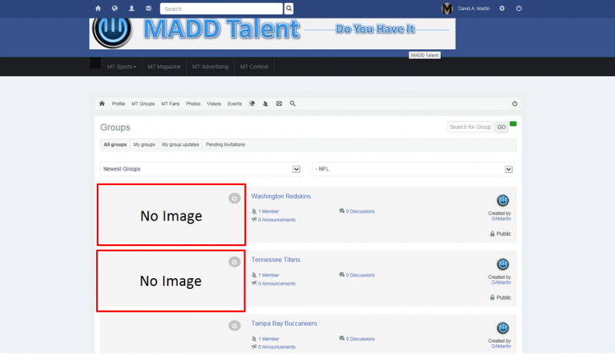The image size is (615, 355).
Task: Open David A. Martin's avatar
Action: (x=447, y=8)
